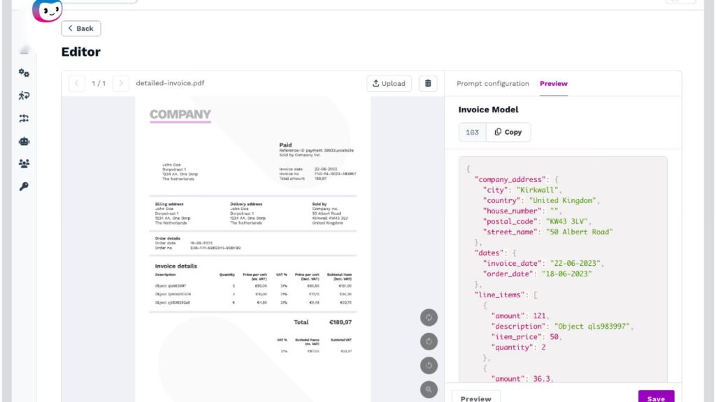Screen dimensions: 716x402
Task: Open the pipeline flow sidebar icon
Action: click(24, 119)
